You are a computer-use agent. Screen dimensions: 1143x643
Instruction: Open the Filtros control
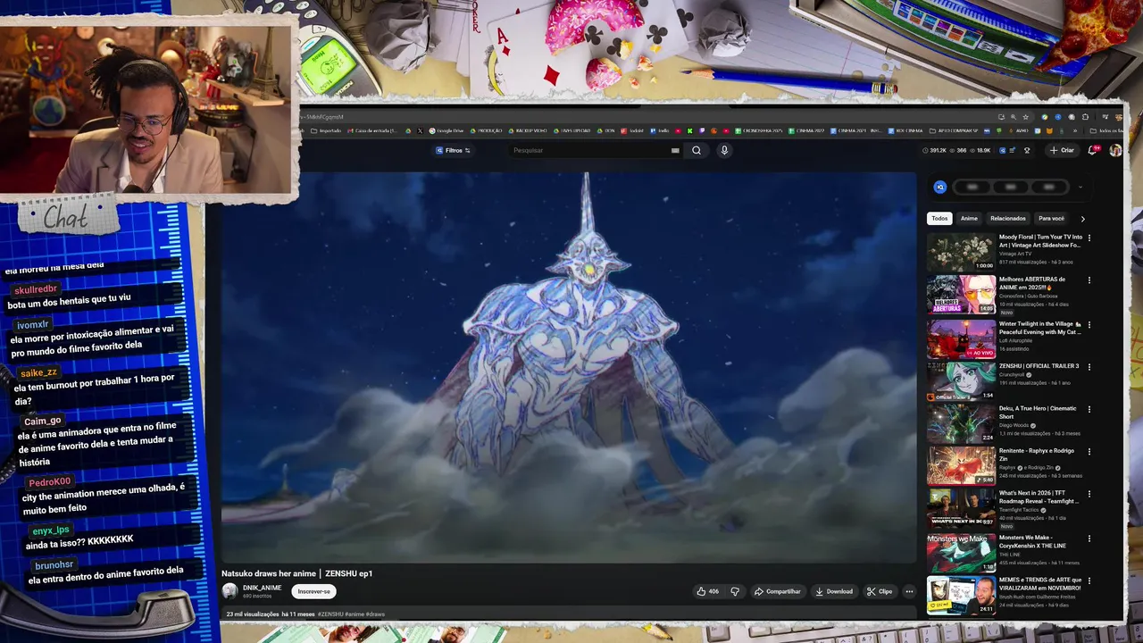[453, 150]
